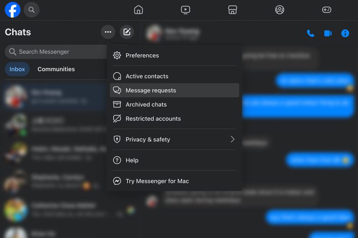The height and width of the screenshot is (238, 358).
Task: Open conversation information icon
Action: pos(345,34)
